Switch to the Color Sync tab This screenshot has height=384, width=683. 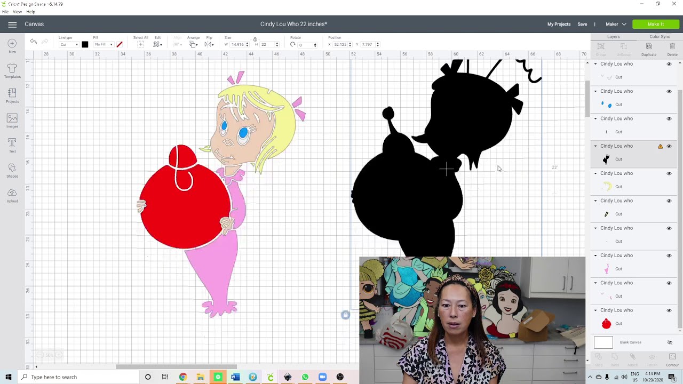[660, 37]
